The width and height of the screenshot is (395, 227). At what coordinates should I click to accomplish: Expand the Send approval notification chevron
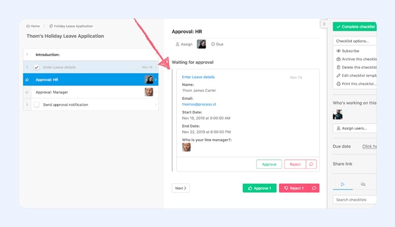point(156,104)
